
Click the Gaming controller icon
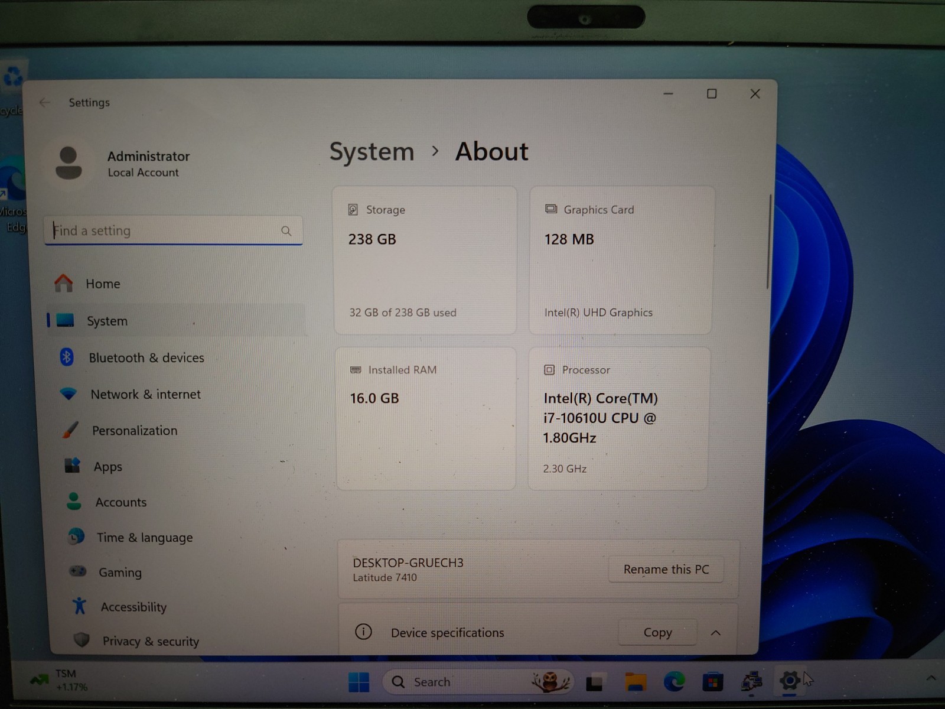(77, 571)
